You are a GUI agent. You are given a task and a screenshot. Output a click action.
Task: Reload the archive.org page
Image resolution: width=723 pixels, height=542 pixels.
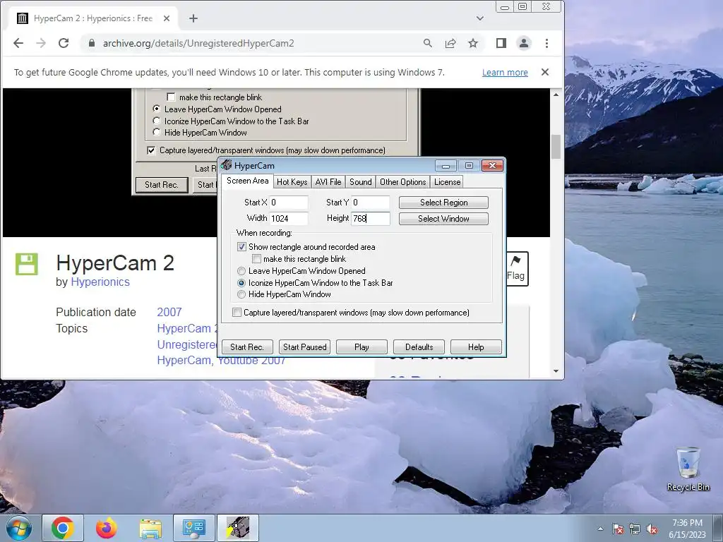point(64,43)
